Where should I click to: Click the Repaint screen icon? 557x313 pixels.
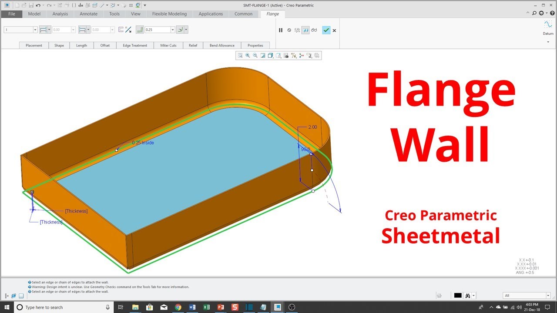[263, 55]
